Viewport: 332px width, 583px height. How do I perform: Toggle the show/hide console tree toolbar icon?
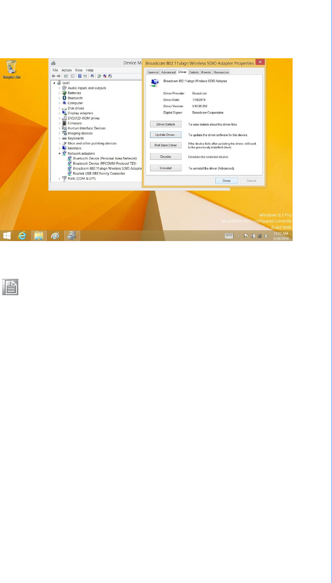(x=66, y=76)
